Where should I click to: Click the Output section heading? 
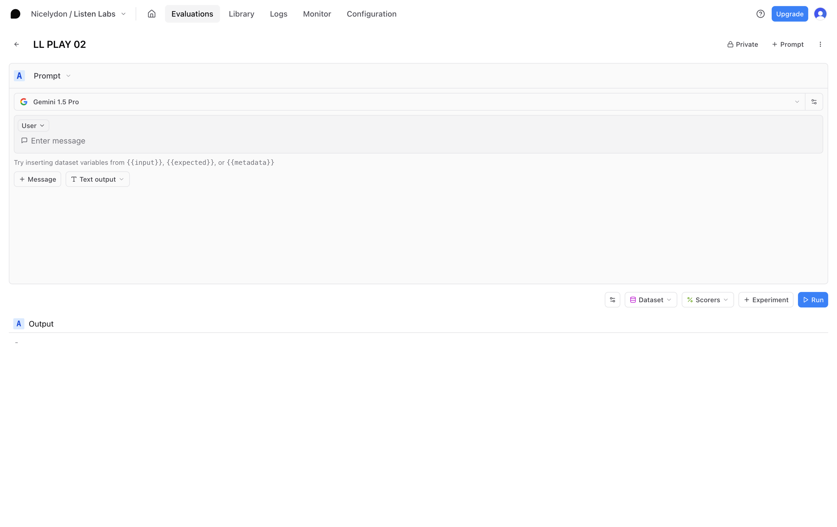[41, 324]
